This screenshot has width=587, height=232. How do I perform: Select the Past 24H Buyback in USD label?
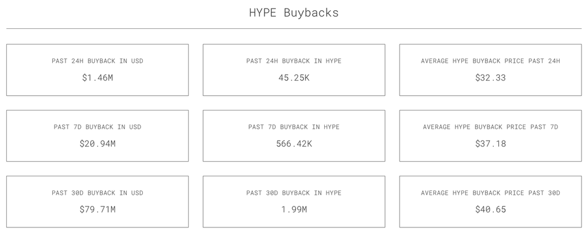pyautogui.click(x=97, y=61)
